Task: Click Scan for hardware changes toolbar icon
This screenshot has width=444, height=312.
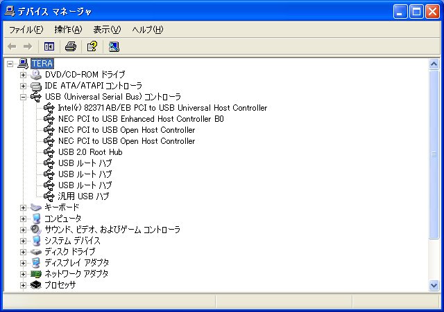Action: click(x=114, y=46)
